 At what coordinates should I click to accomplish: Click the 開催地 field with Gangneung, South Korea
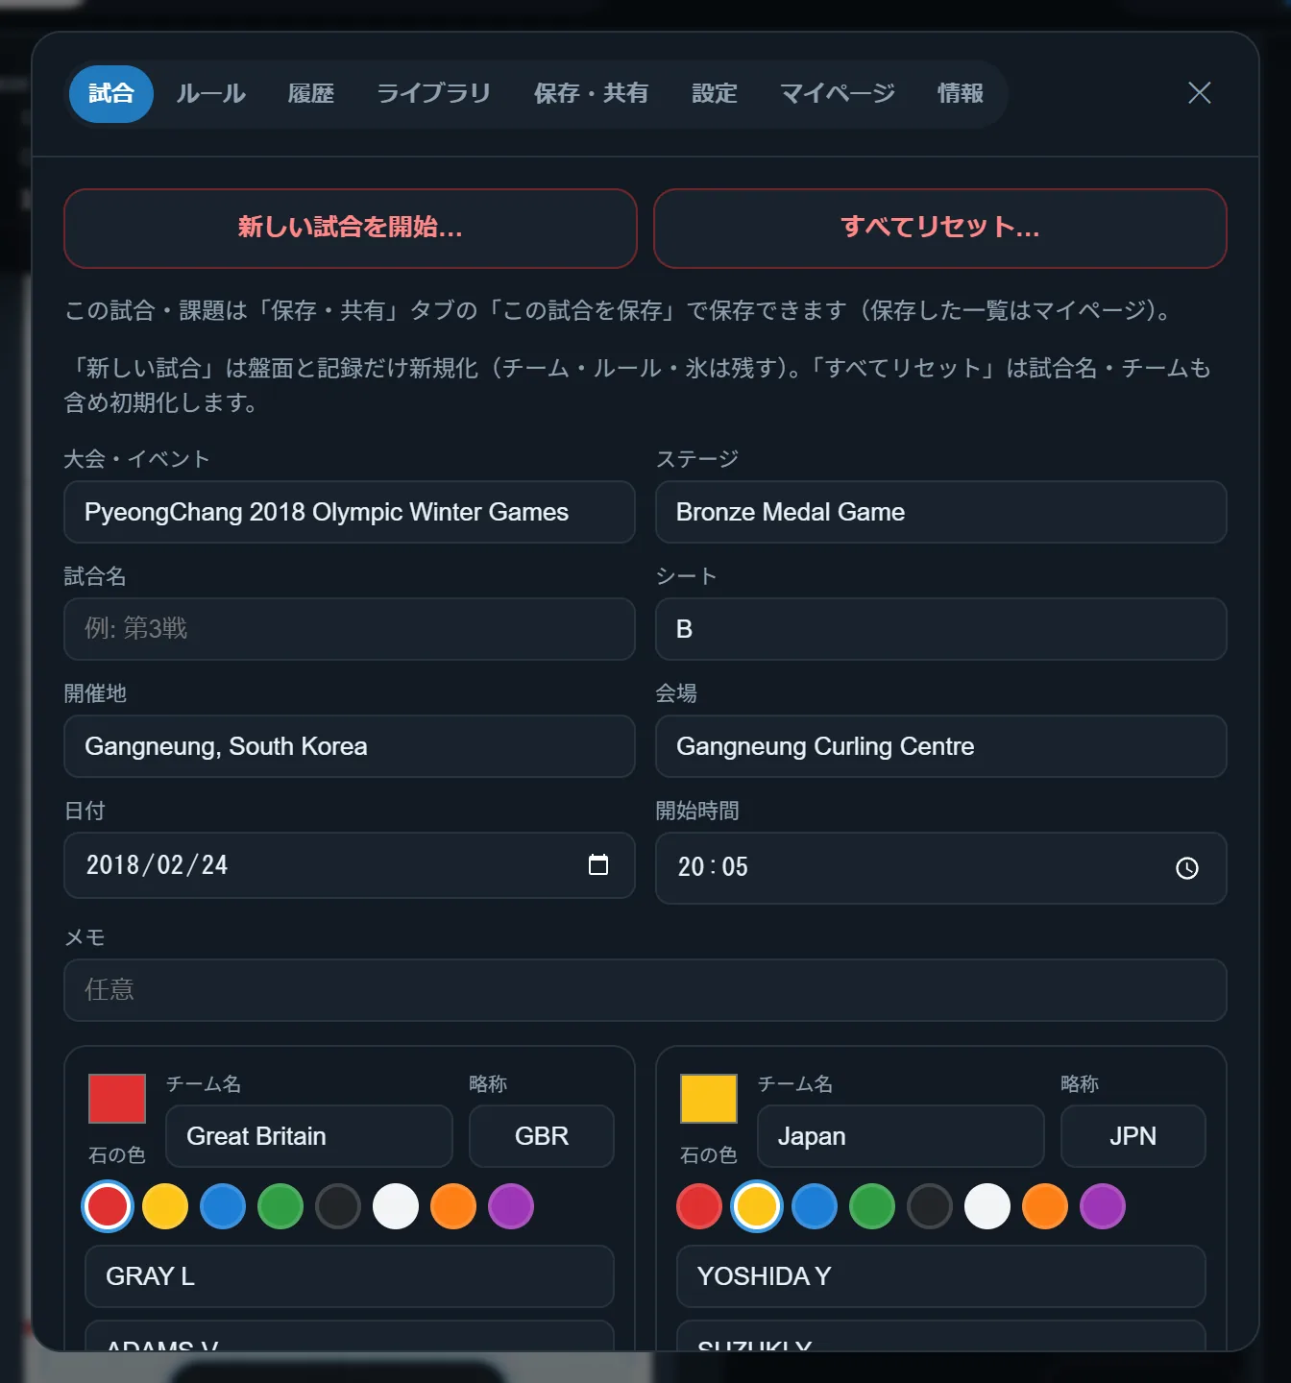[x=350, y=746]
